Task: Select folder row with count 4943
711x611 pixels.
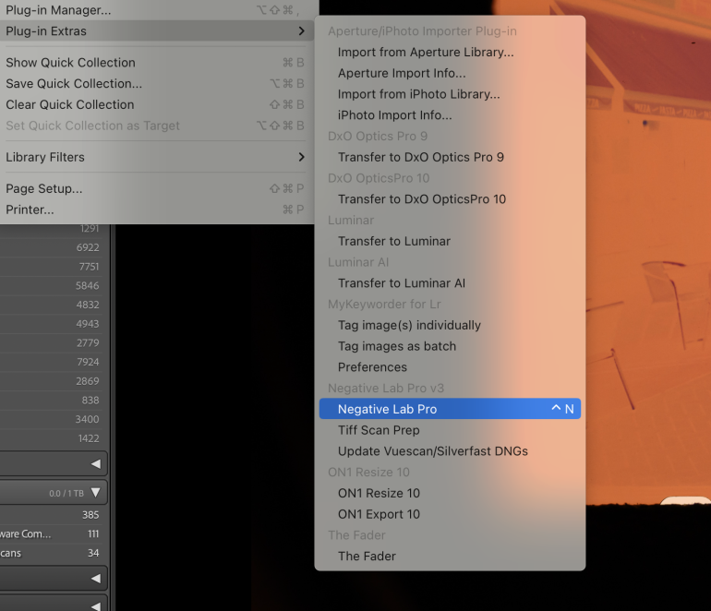Action: 51,324
